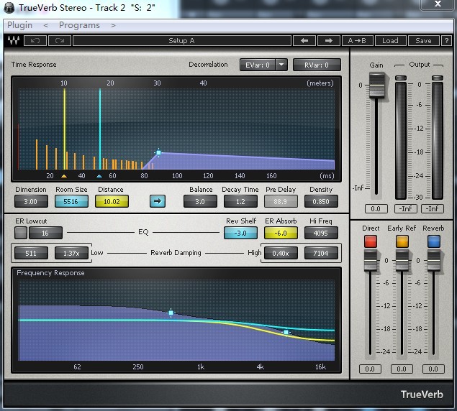Click the RVar: 0 button
The width and height of the screenshot is (457, 411).
tap(317, 65)
